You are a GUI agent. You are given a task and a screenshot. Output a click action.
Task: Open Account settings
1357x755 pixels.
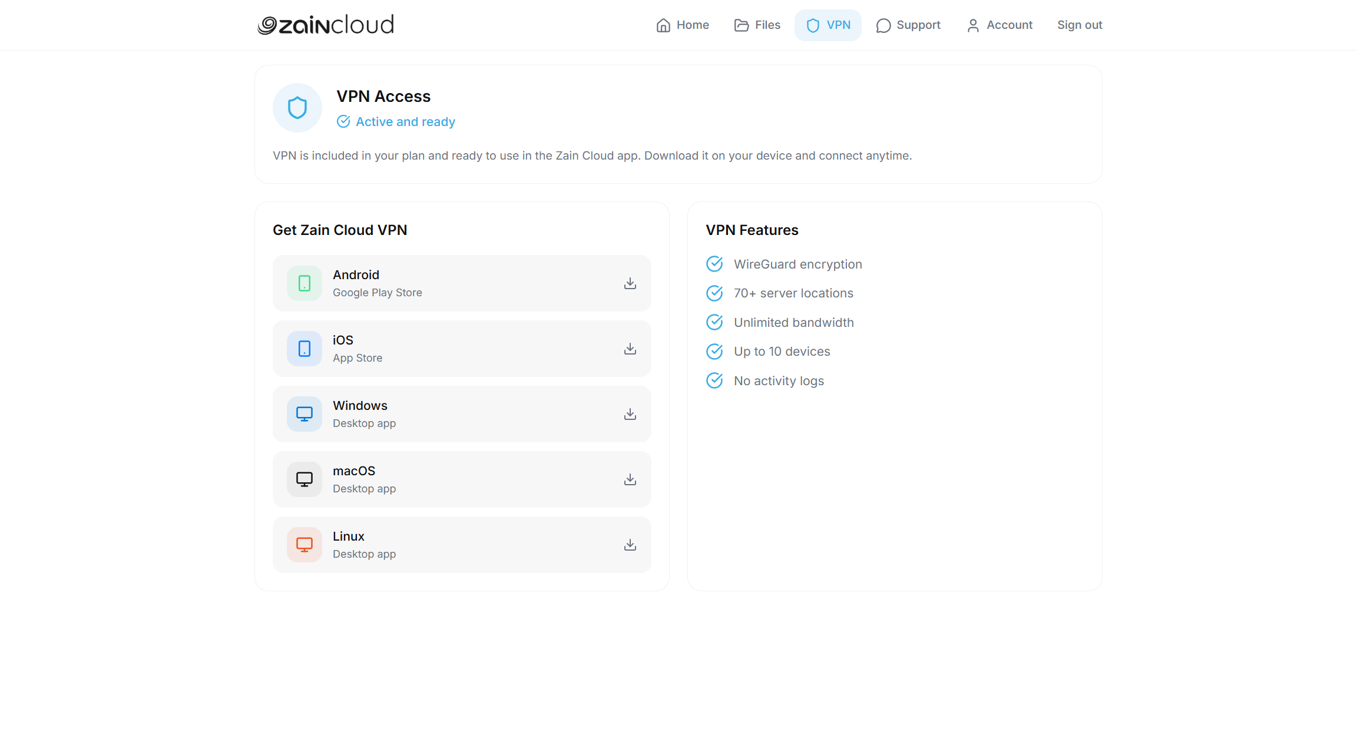999,25
